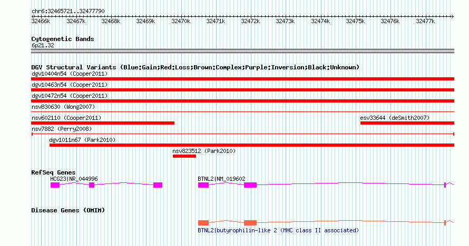Select the esv33644 (deSmith2007) label
Image resolution: width=469 pixels, height=246 pixels.
[x=395, y=118]
